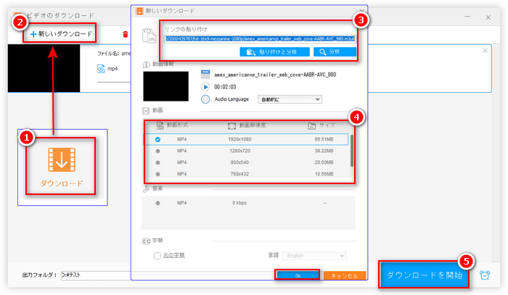
Task: Click the 貼り付けと分析 button
Action: 275,52
